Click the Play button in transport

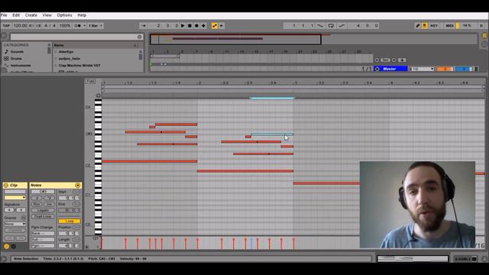(x=183, y=26)
